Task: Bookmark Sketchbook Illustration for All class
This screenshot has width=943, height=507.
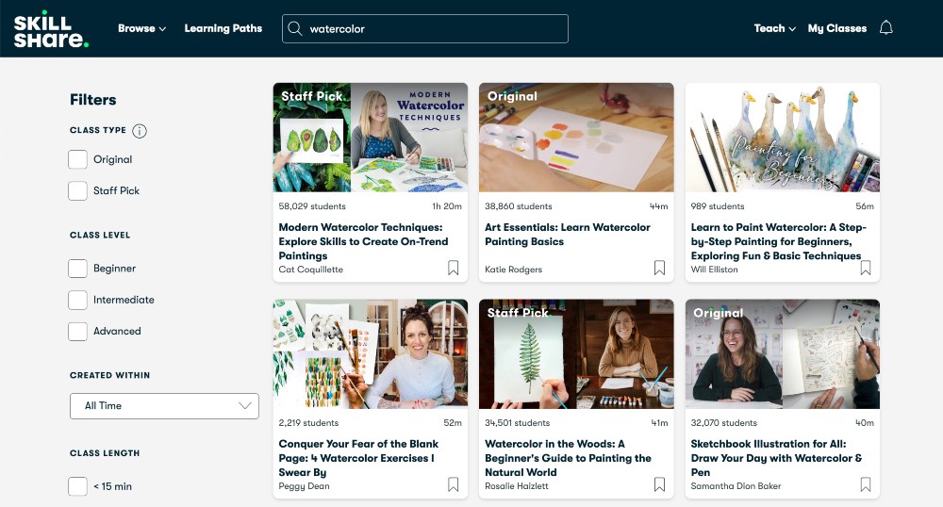Action: [866, 485]
